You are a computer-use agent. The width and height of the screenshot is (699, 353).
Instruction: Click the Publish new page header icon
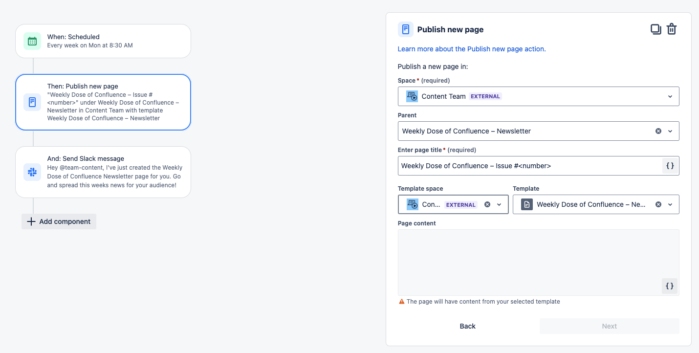point(406,29)
